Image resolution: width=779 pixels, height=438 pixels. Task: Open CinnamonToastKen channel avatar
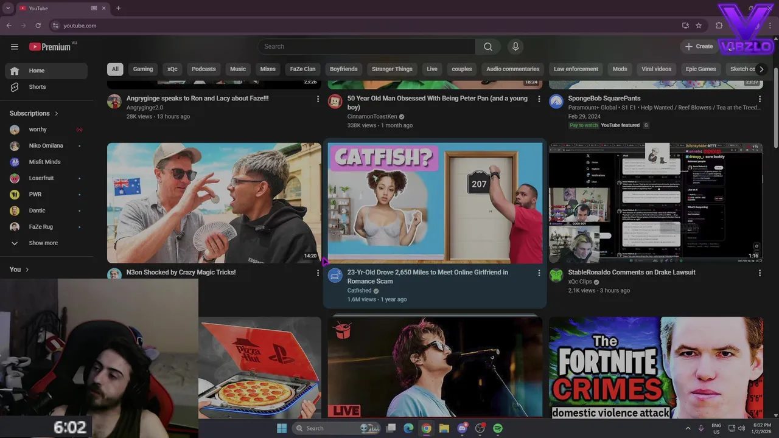(335, 101)
